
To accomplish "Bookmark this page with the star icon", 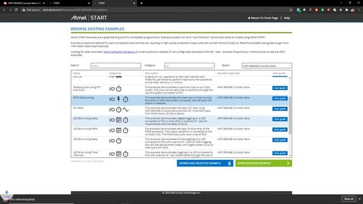I will coord(291,10).
